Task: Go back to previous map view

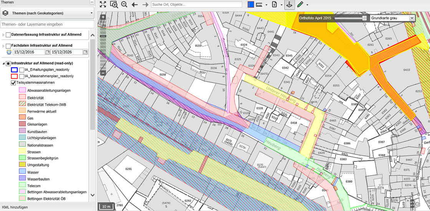Action: click(135, 5)
